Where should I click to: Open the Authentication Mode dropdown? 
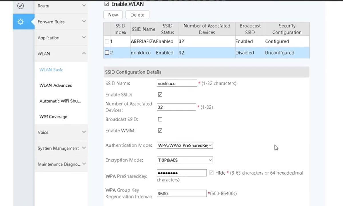click(185, 145)
